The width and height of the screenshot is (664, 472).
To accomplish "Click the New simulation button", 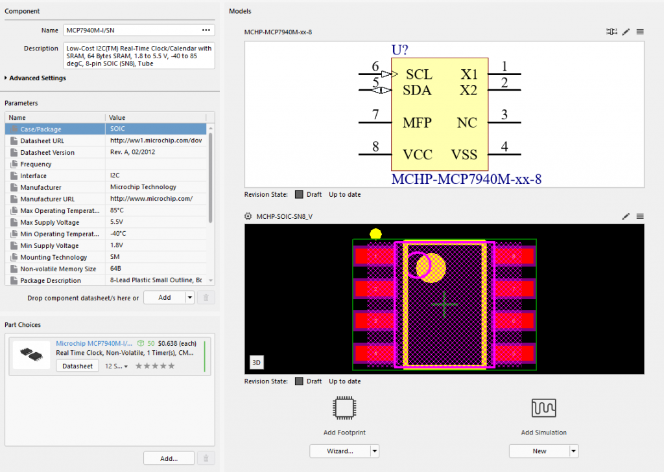I will (x=539, y=451).
